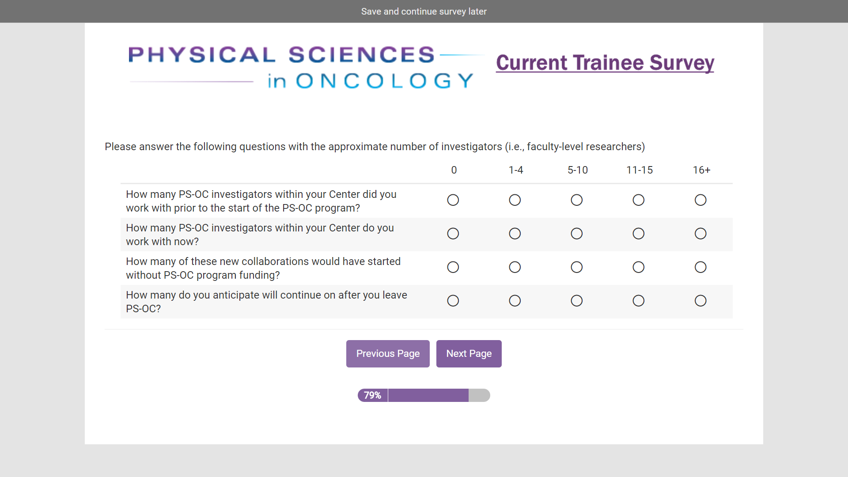Pick 1-4 for collaborations started without funding
Viewport: 848px width, 477px height.
[x=515, y=267]
